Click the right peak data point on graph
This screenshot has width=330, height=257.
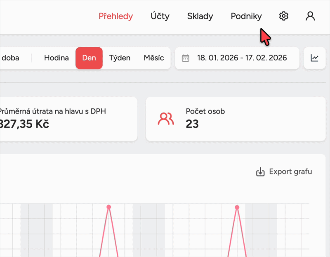pyautogui.click(x=237, y=207)
